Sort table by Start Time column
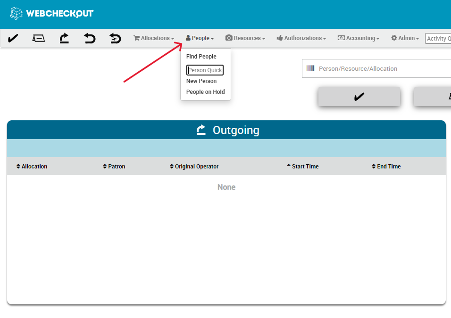 [x=302, y=167]
